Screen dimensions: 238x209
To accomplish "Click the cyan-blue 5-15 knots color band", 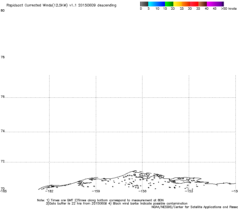I will tap(157, 4).
